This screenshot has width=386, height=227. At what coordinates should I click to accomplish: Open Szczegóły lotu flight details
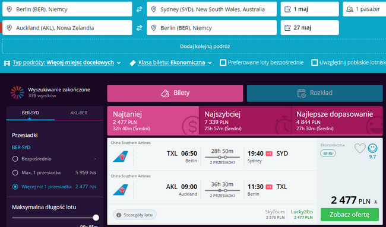[135, 215]
